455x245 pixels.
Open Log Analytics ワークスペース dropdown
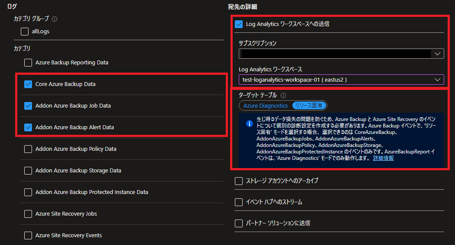[x=341, y=80]
